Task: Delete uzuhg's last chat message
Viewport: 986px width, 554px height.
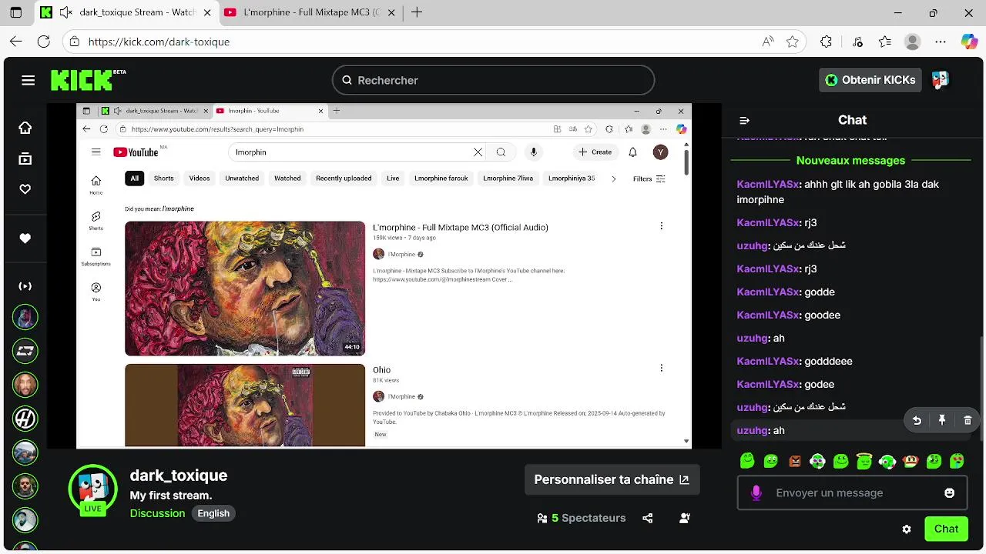Action: pos(968,420)
